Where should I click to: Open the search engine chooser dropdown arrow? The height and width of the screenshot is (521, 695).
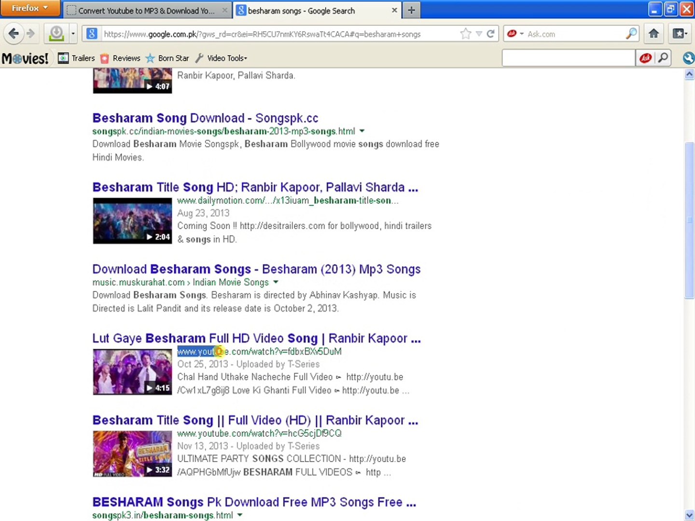(522, 34)
